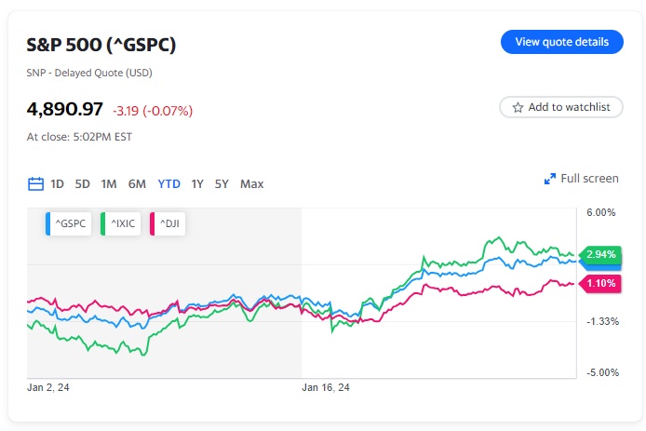Image resolution: width=646 pixels, height=431 pixels.
Task: Click the star icon in watchlist button
Action: (518, 107)
